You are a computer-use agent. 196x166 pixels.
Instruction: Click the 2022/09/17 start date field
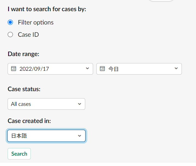50,69
